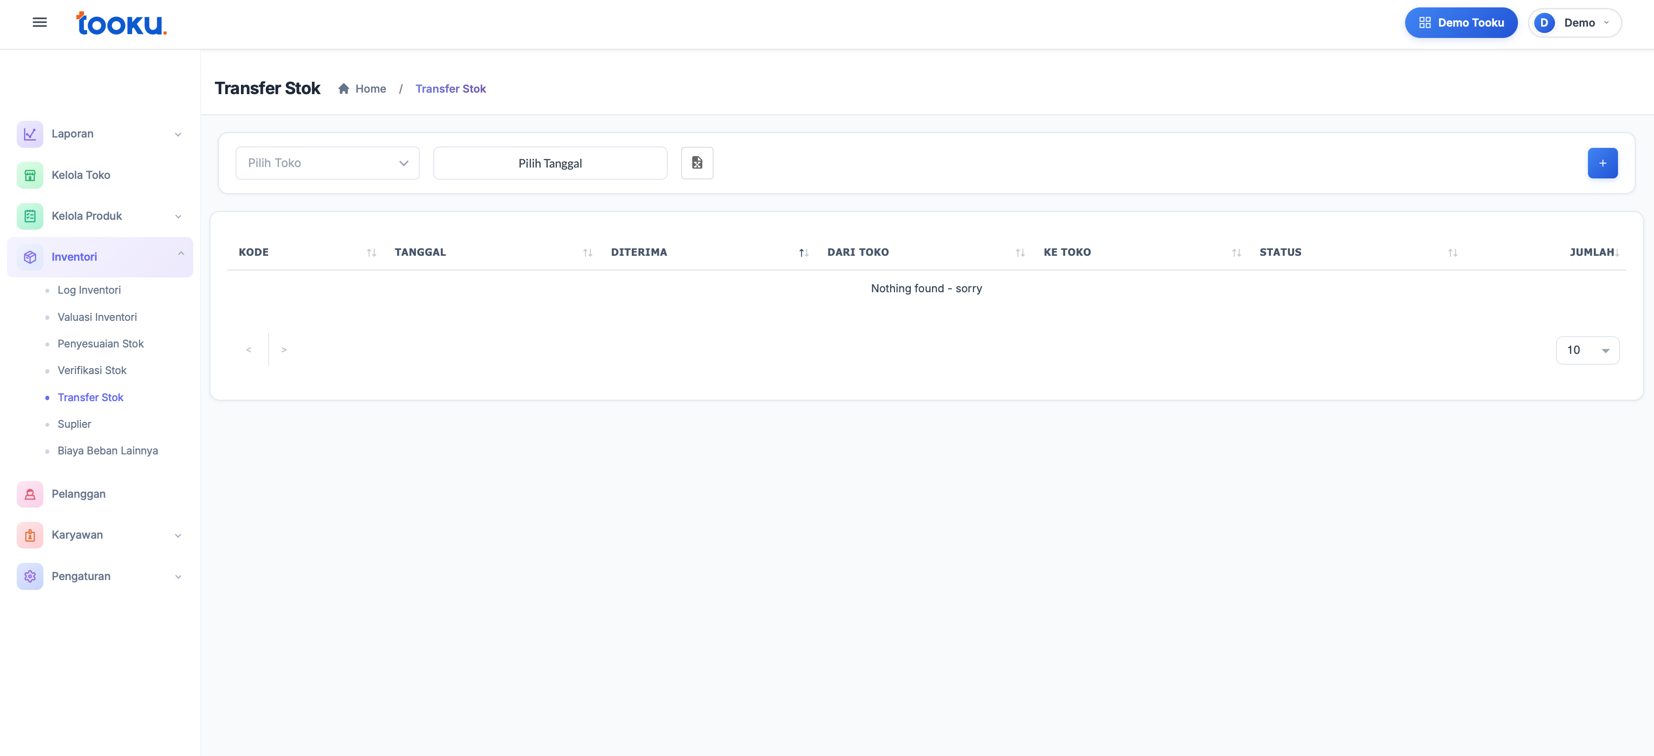The image size is (1654, 756).
Task: Click the Kelola Toko store icon
Action: pos(30,175)
